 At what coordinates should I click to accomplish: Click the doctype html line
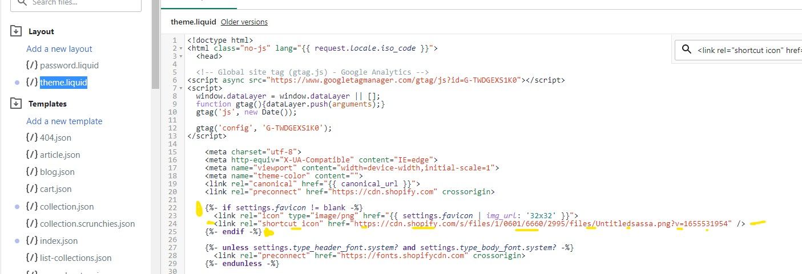[x=220, y=40]
